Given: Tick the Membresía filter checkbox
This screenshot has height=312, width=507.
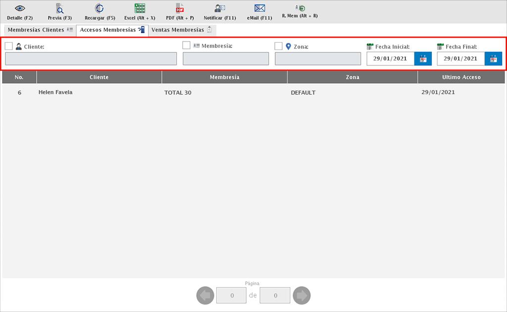Looking at the screenshot, I should 186,46.
